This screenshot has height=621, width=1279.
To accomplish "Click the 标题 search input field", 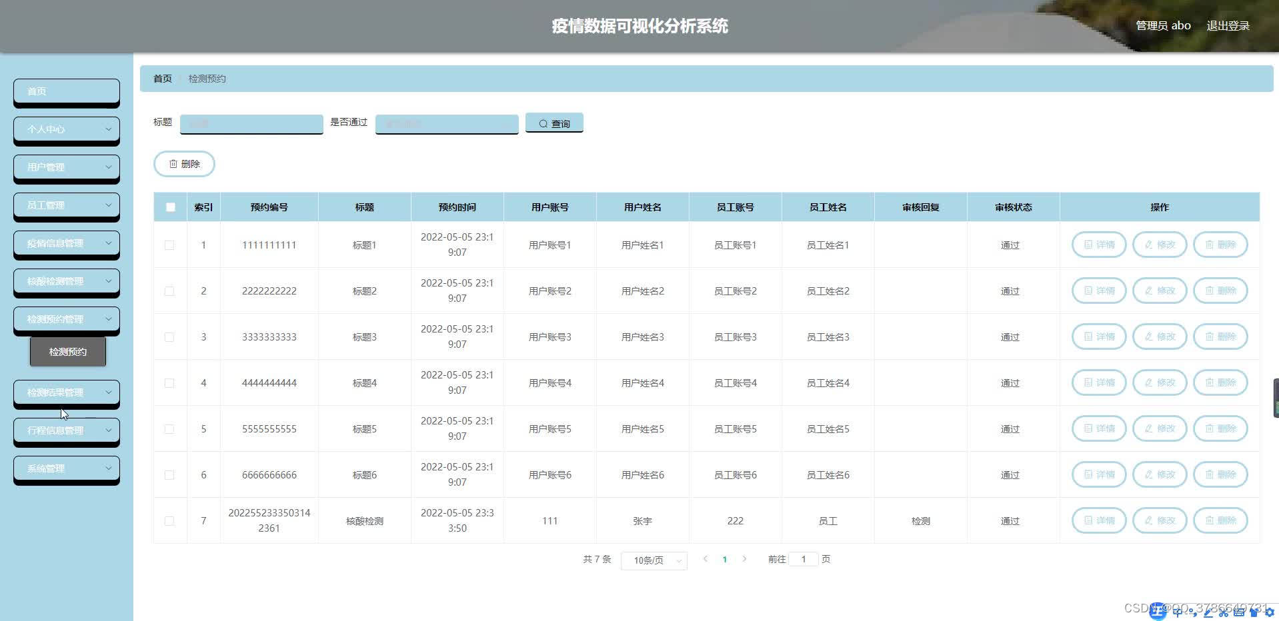I will (251, 124).
